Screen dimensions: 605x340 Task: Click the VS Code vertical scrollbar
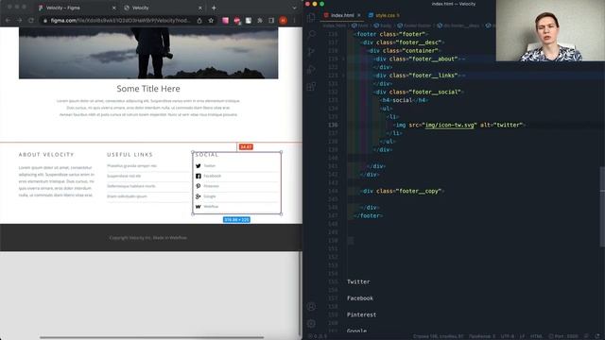[x=602, y=207]
